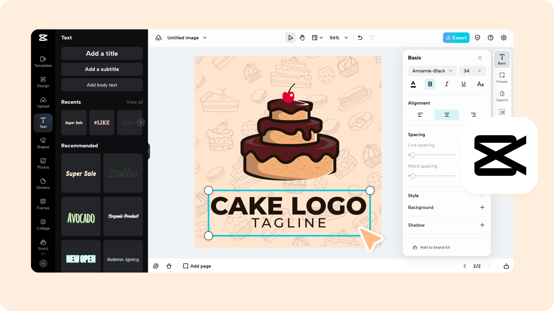Select the NEW OPEN text template
The width and height of the screenshot is (554, 311).
point(81,259)
